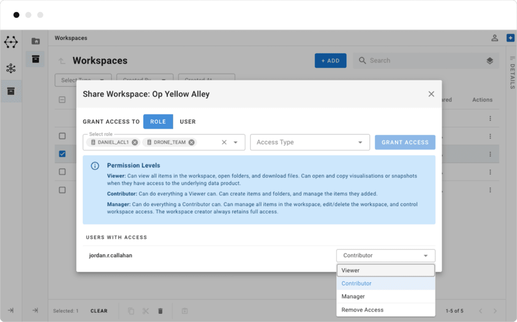
Task: Click the jordan.r.callahan user name
Action: coord(111,255)
